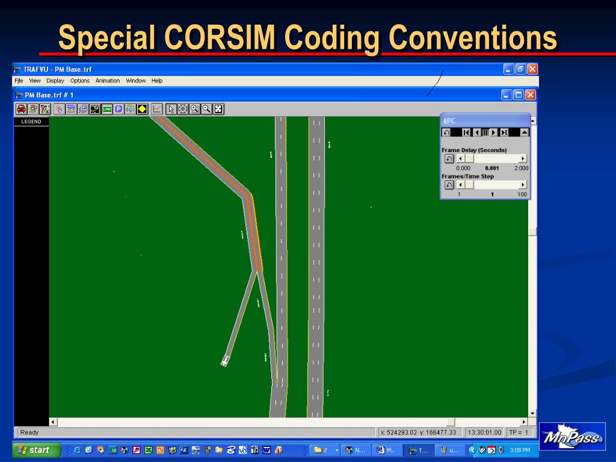Screen dimensions: 616x462
Task: Open the Animation menu
Action: point(108,81)
